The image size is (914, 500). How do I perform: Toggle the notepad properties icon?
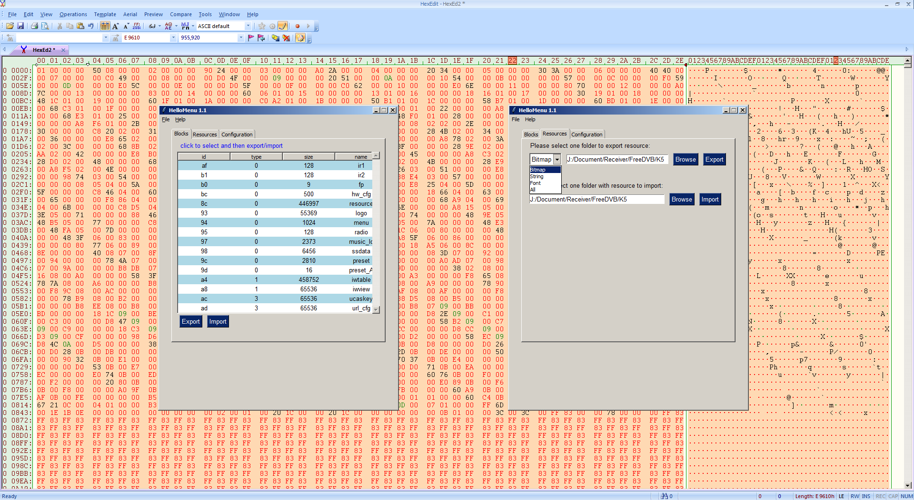coord(300,38)
